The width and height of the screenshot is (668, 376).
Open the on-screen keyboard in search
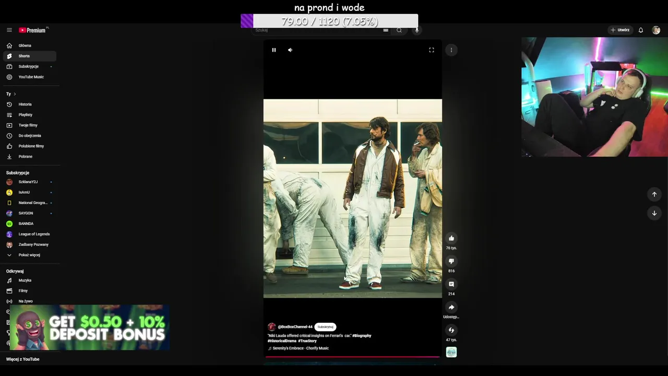pyautogui.click(x=386, y=30)
